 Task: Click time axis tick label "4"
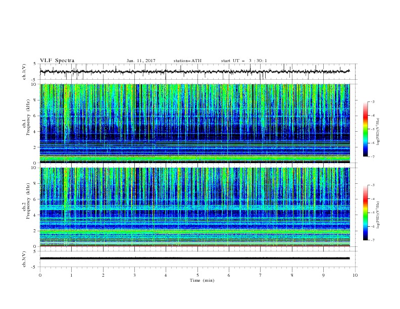click(x=166, y=275)
